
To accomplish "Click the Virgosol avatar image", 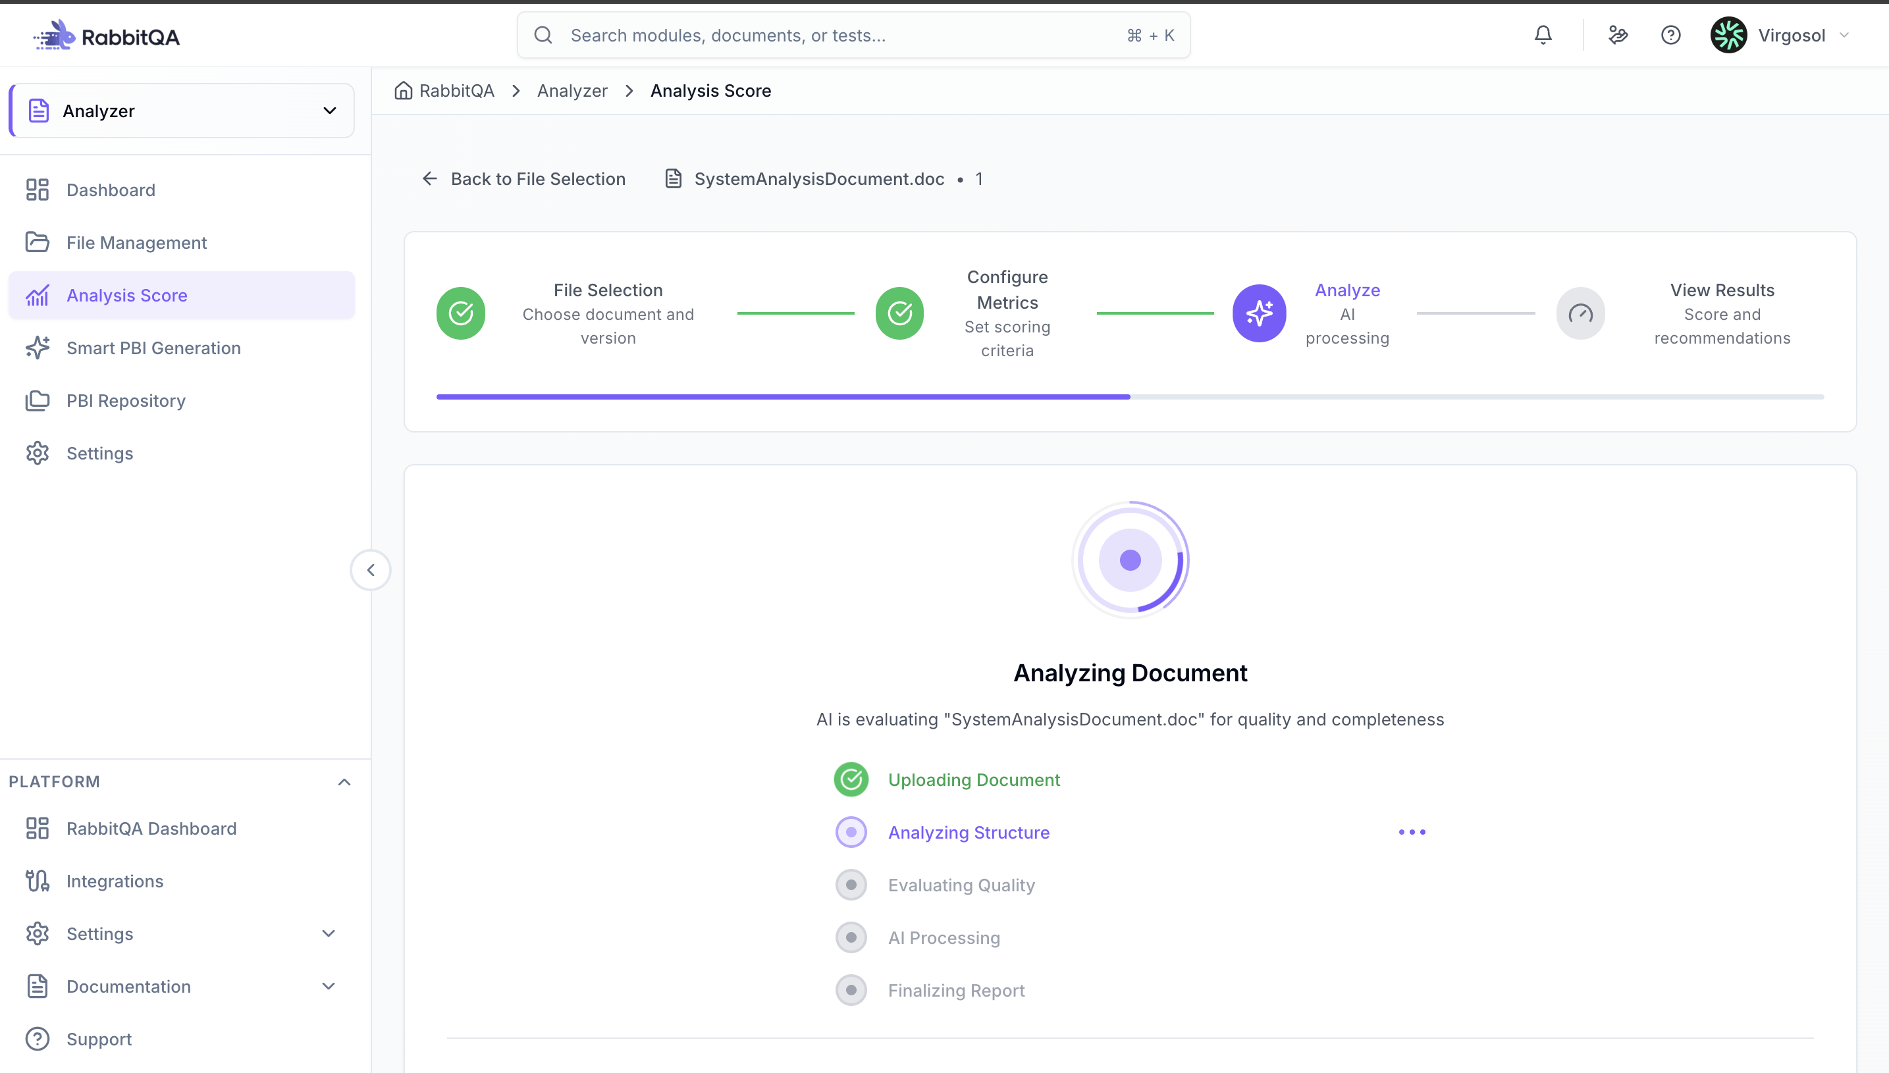I will pos(1728,35).
